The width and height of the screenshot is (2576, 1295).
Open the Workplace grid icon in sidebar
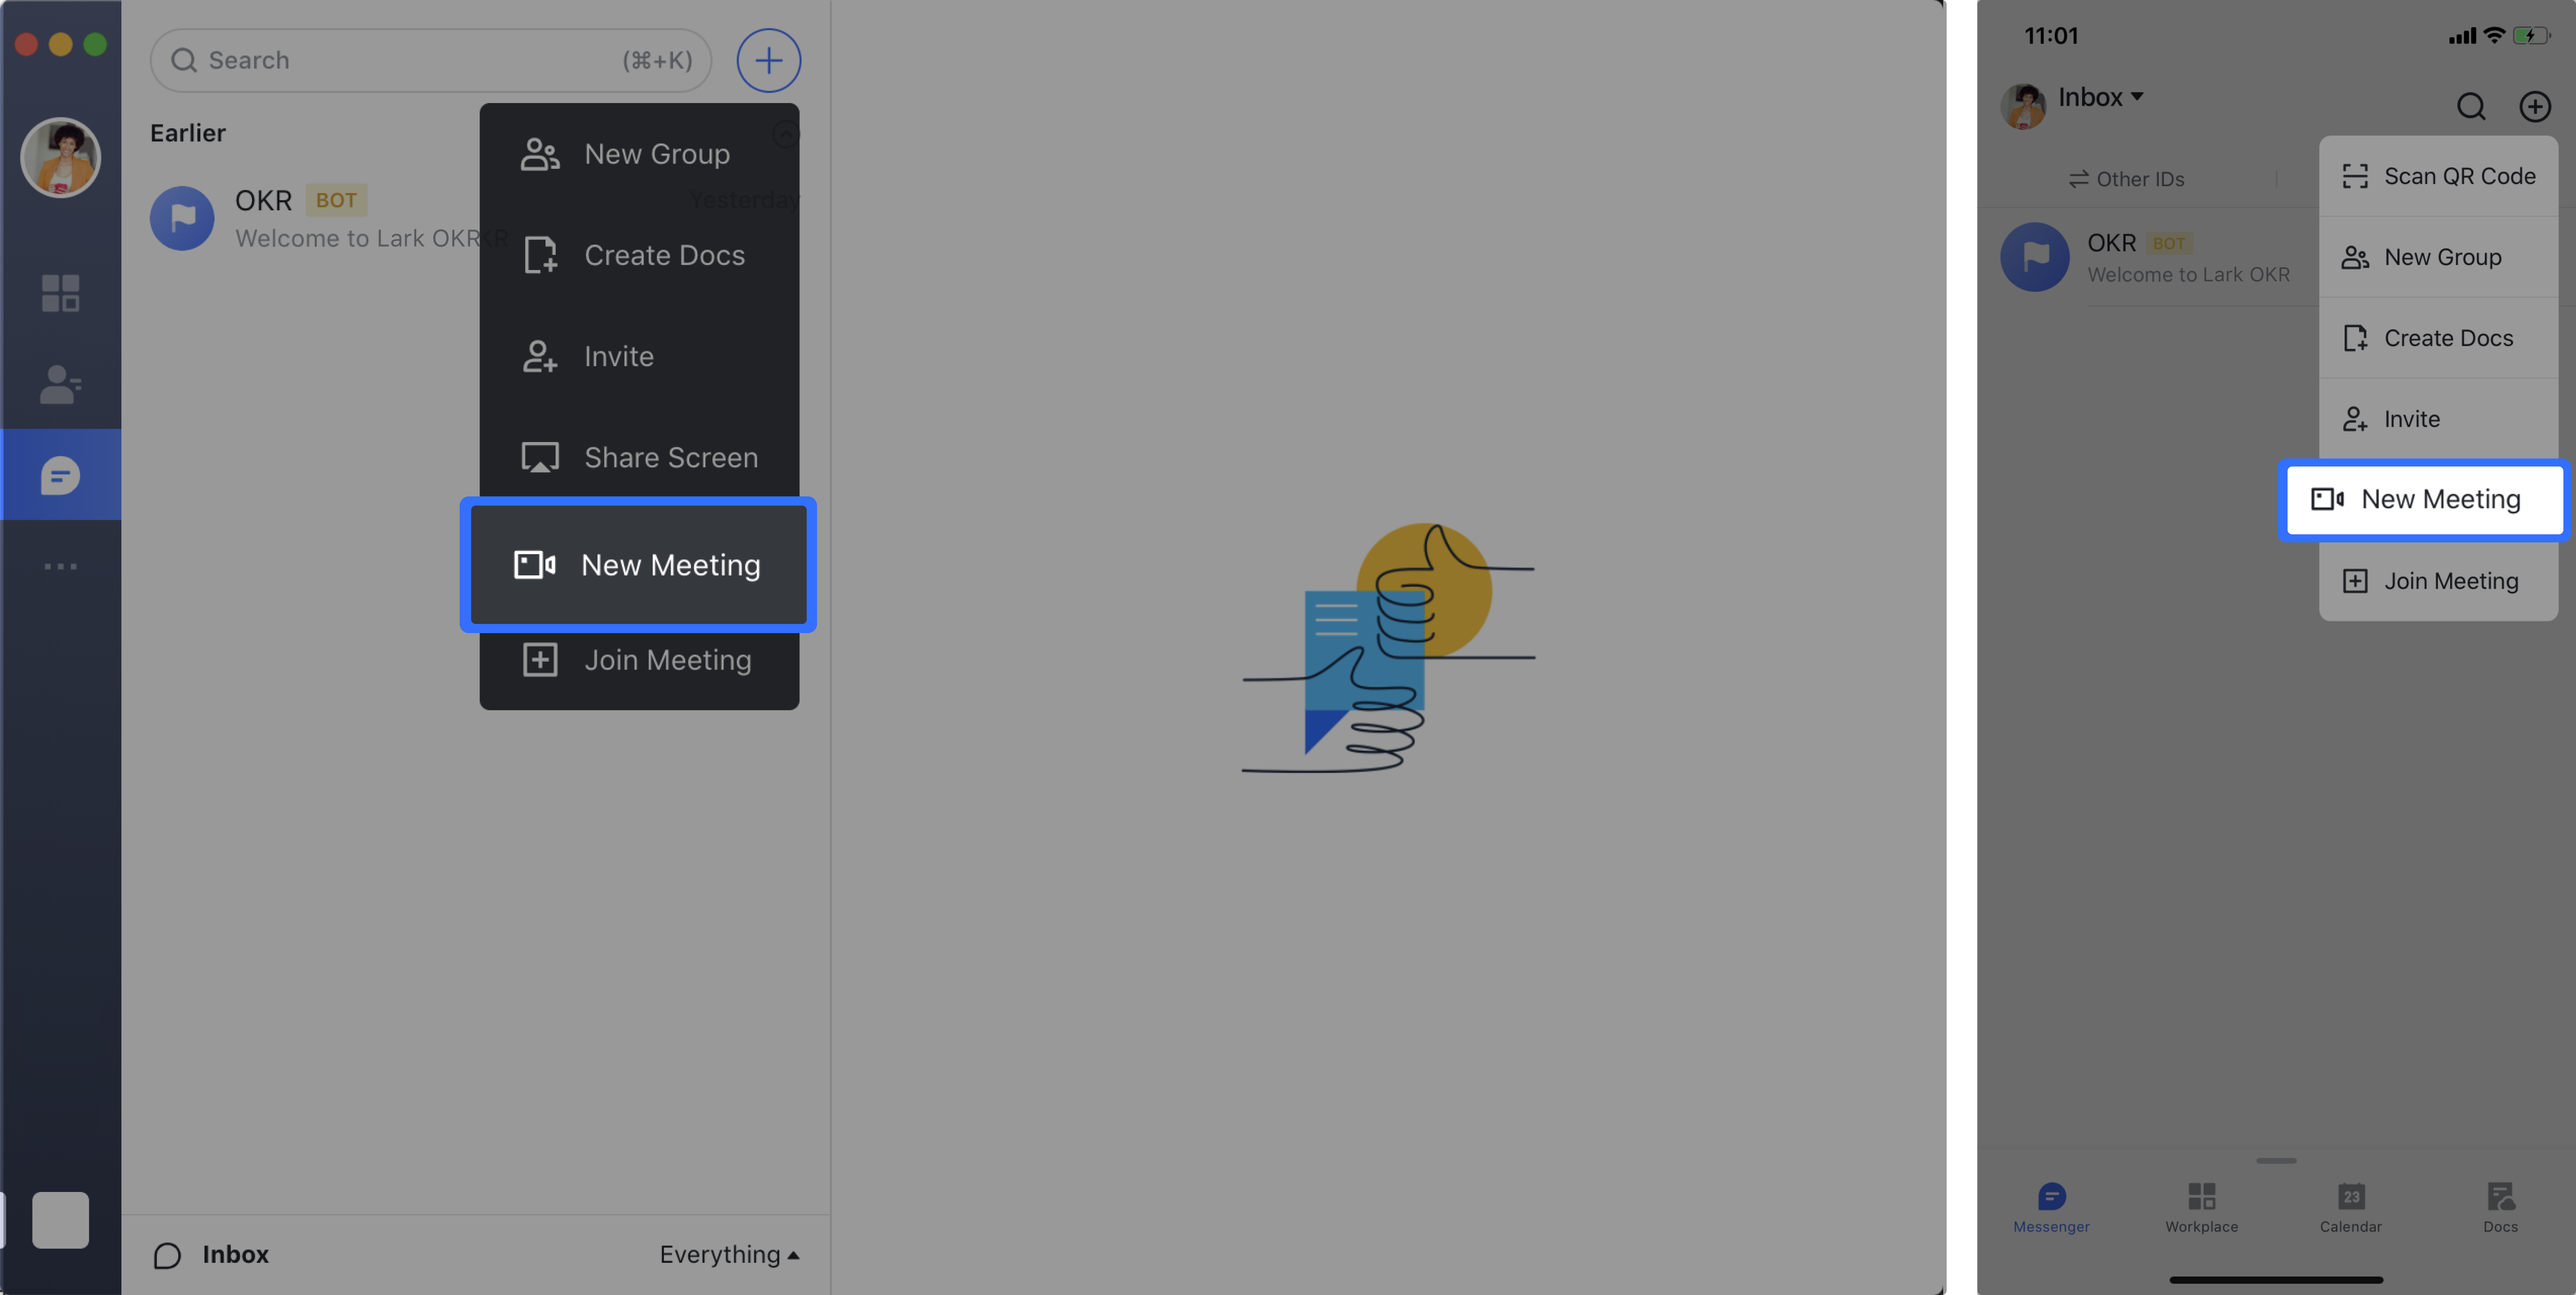(60, 293)
